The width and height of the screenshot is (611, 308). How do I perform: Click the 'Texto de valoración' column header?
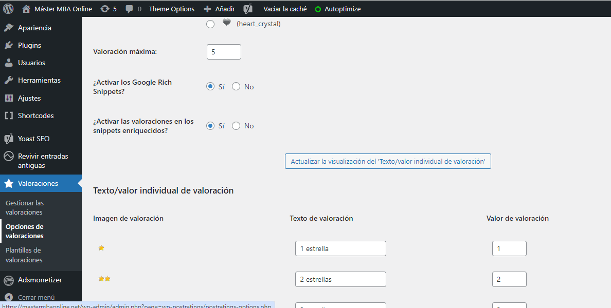coord(321,218)
